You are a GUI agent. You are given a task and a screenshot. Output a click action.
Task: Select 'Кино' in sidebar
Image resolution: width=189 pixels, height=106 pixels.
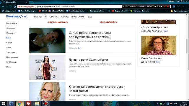pos(9,38)
